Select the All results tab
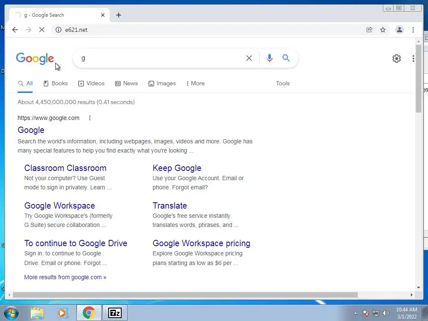428x321 pixels. coord(25,84)
